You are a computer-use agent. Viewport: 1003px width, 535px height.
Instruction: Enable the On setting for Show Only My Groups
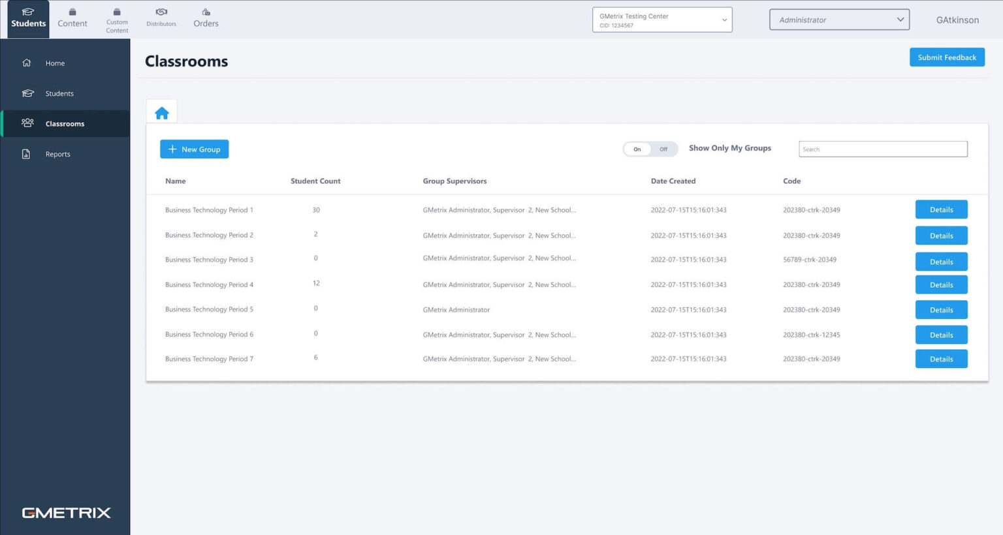coord(637,149)
